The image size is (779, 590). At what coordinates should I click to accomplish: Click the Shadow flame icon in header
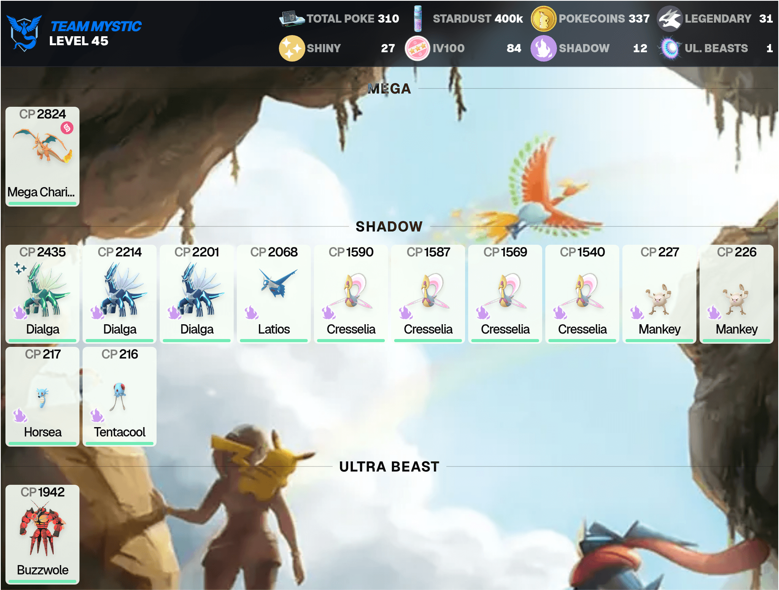pos(543,48)
